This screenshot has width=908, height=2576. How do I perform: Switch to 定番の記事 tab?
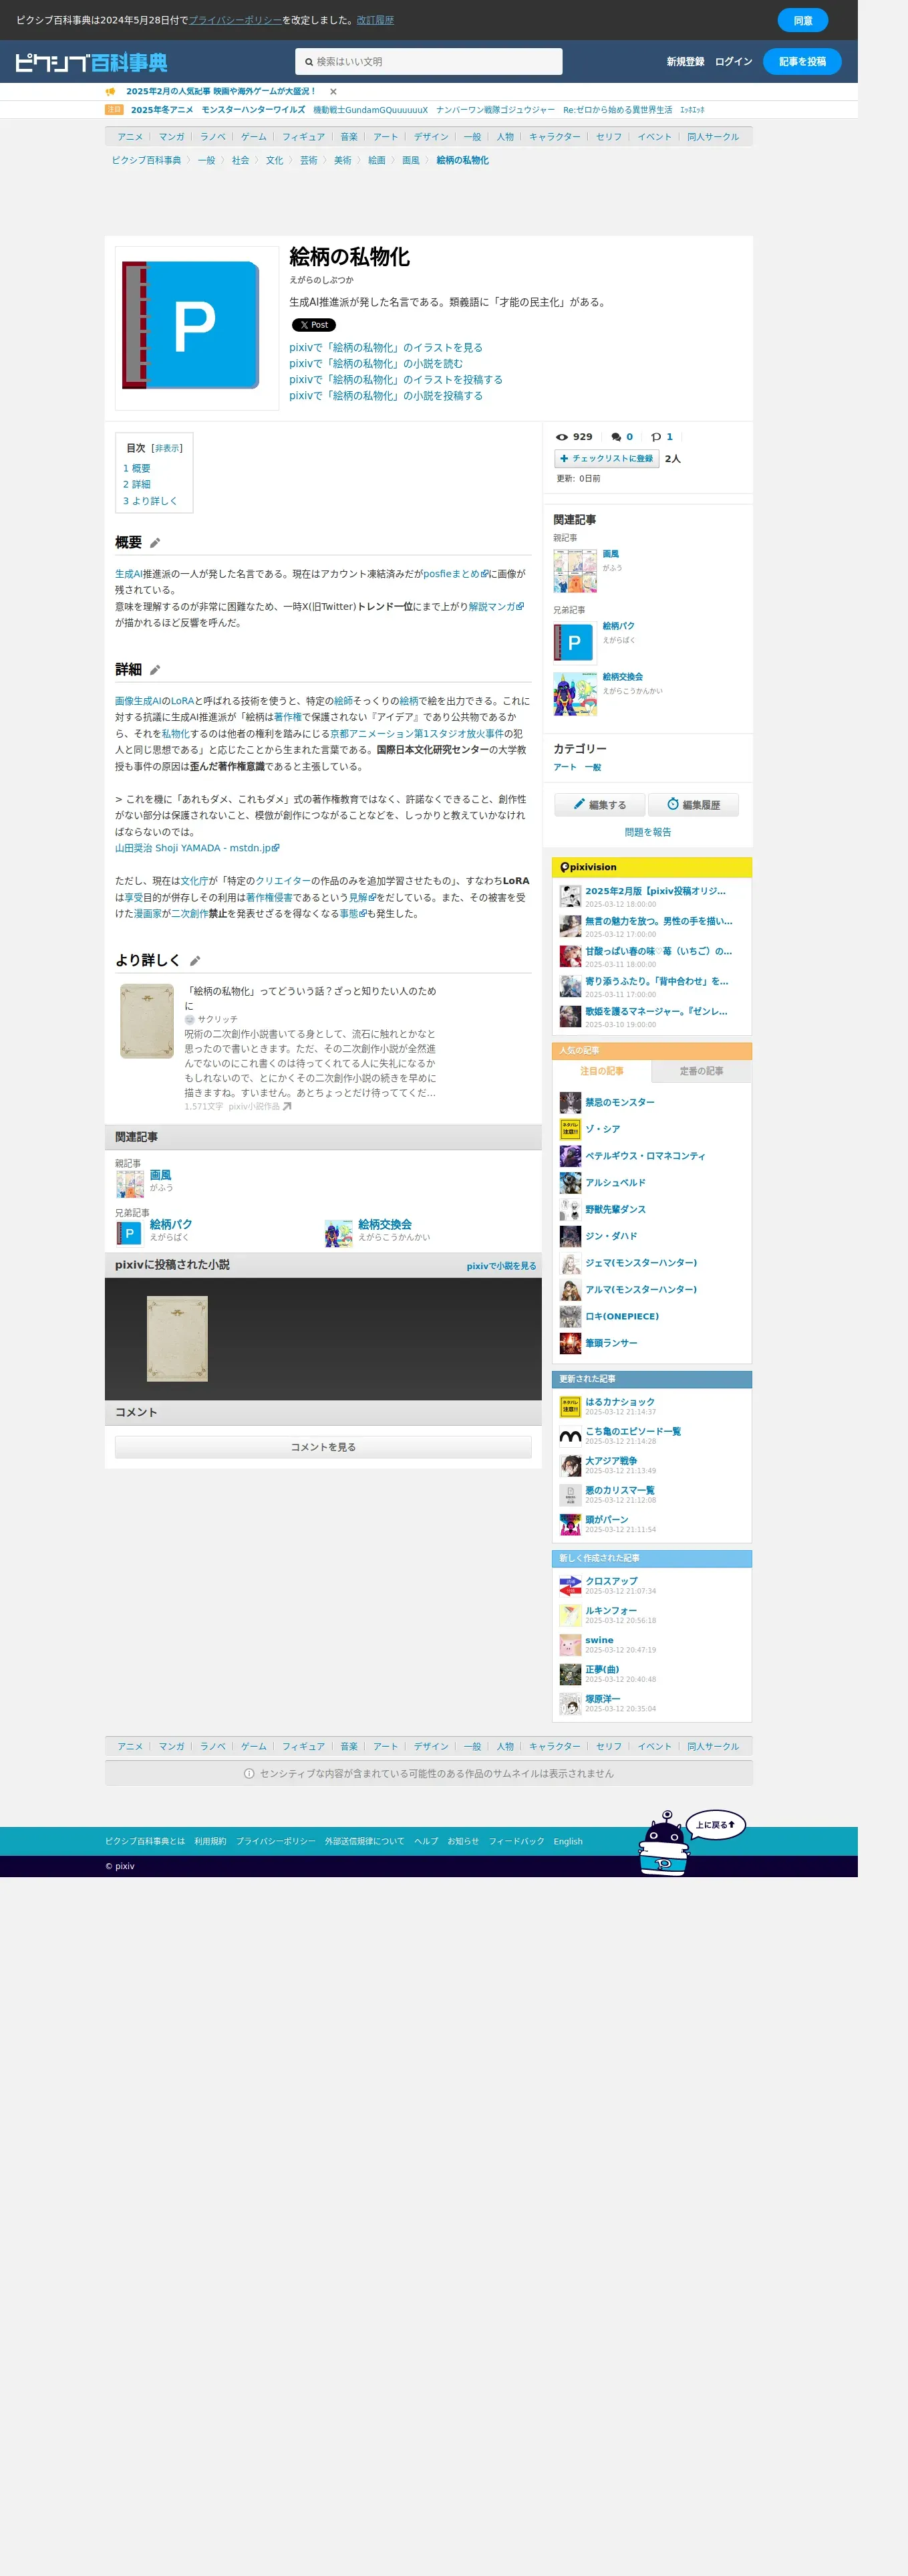click(702, 1071)
